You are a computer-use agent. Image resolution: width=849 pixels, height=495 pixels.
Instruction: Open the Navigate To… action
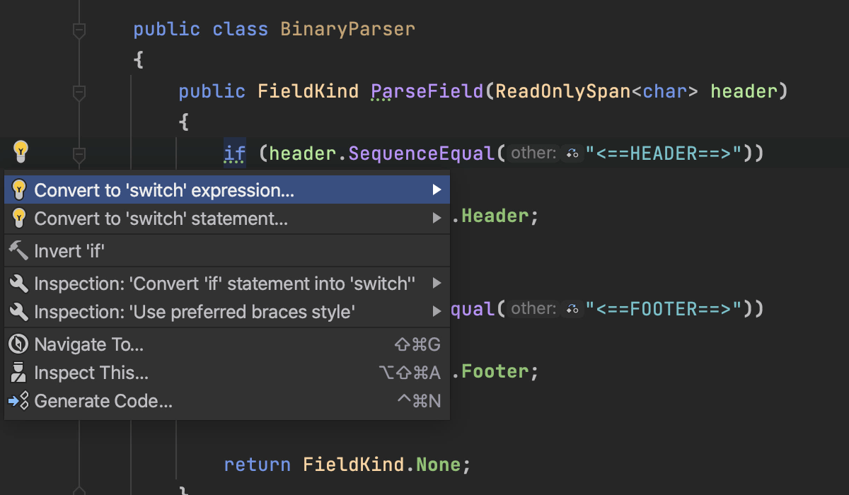(89, 344)
